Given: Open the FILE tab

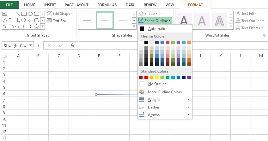Looking at the screenshot, I should coord(9,5).
